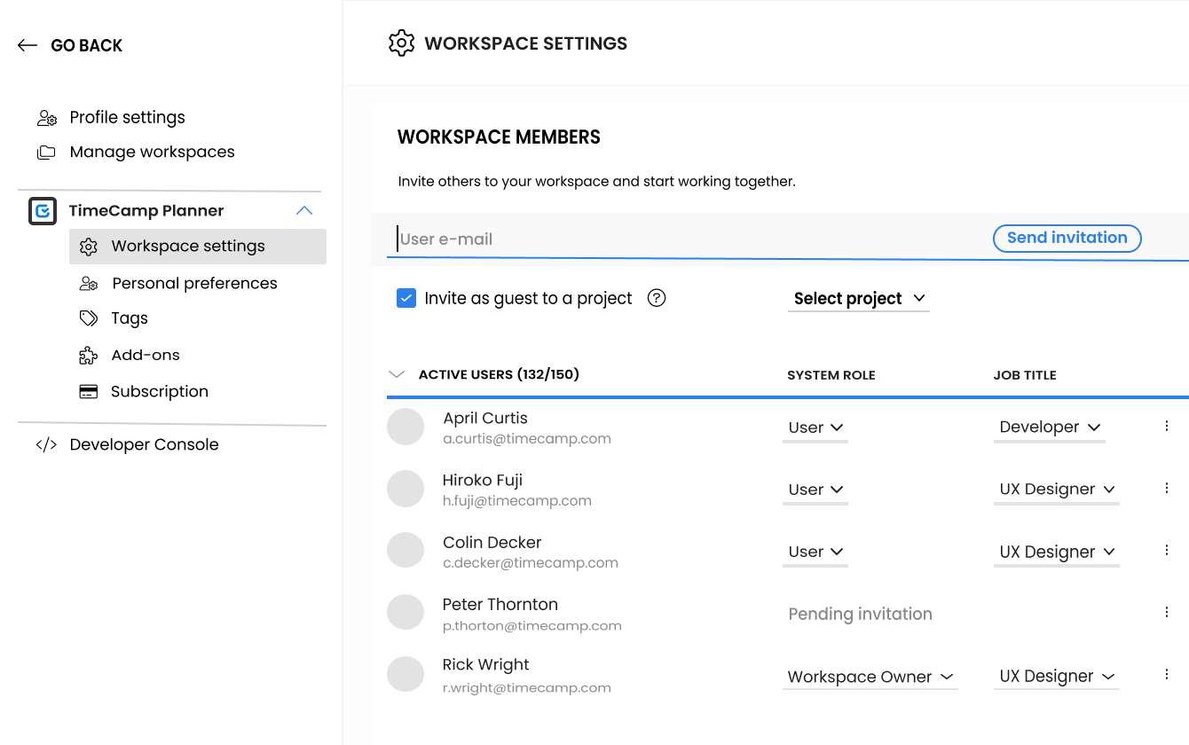
Task: Click the Workspace settings gear icon in sidebar
Action: 89,247
